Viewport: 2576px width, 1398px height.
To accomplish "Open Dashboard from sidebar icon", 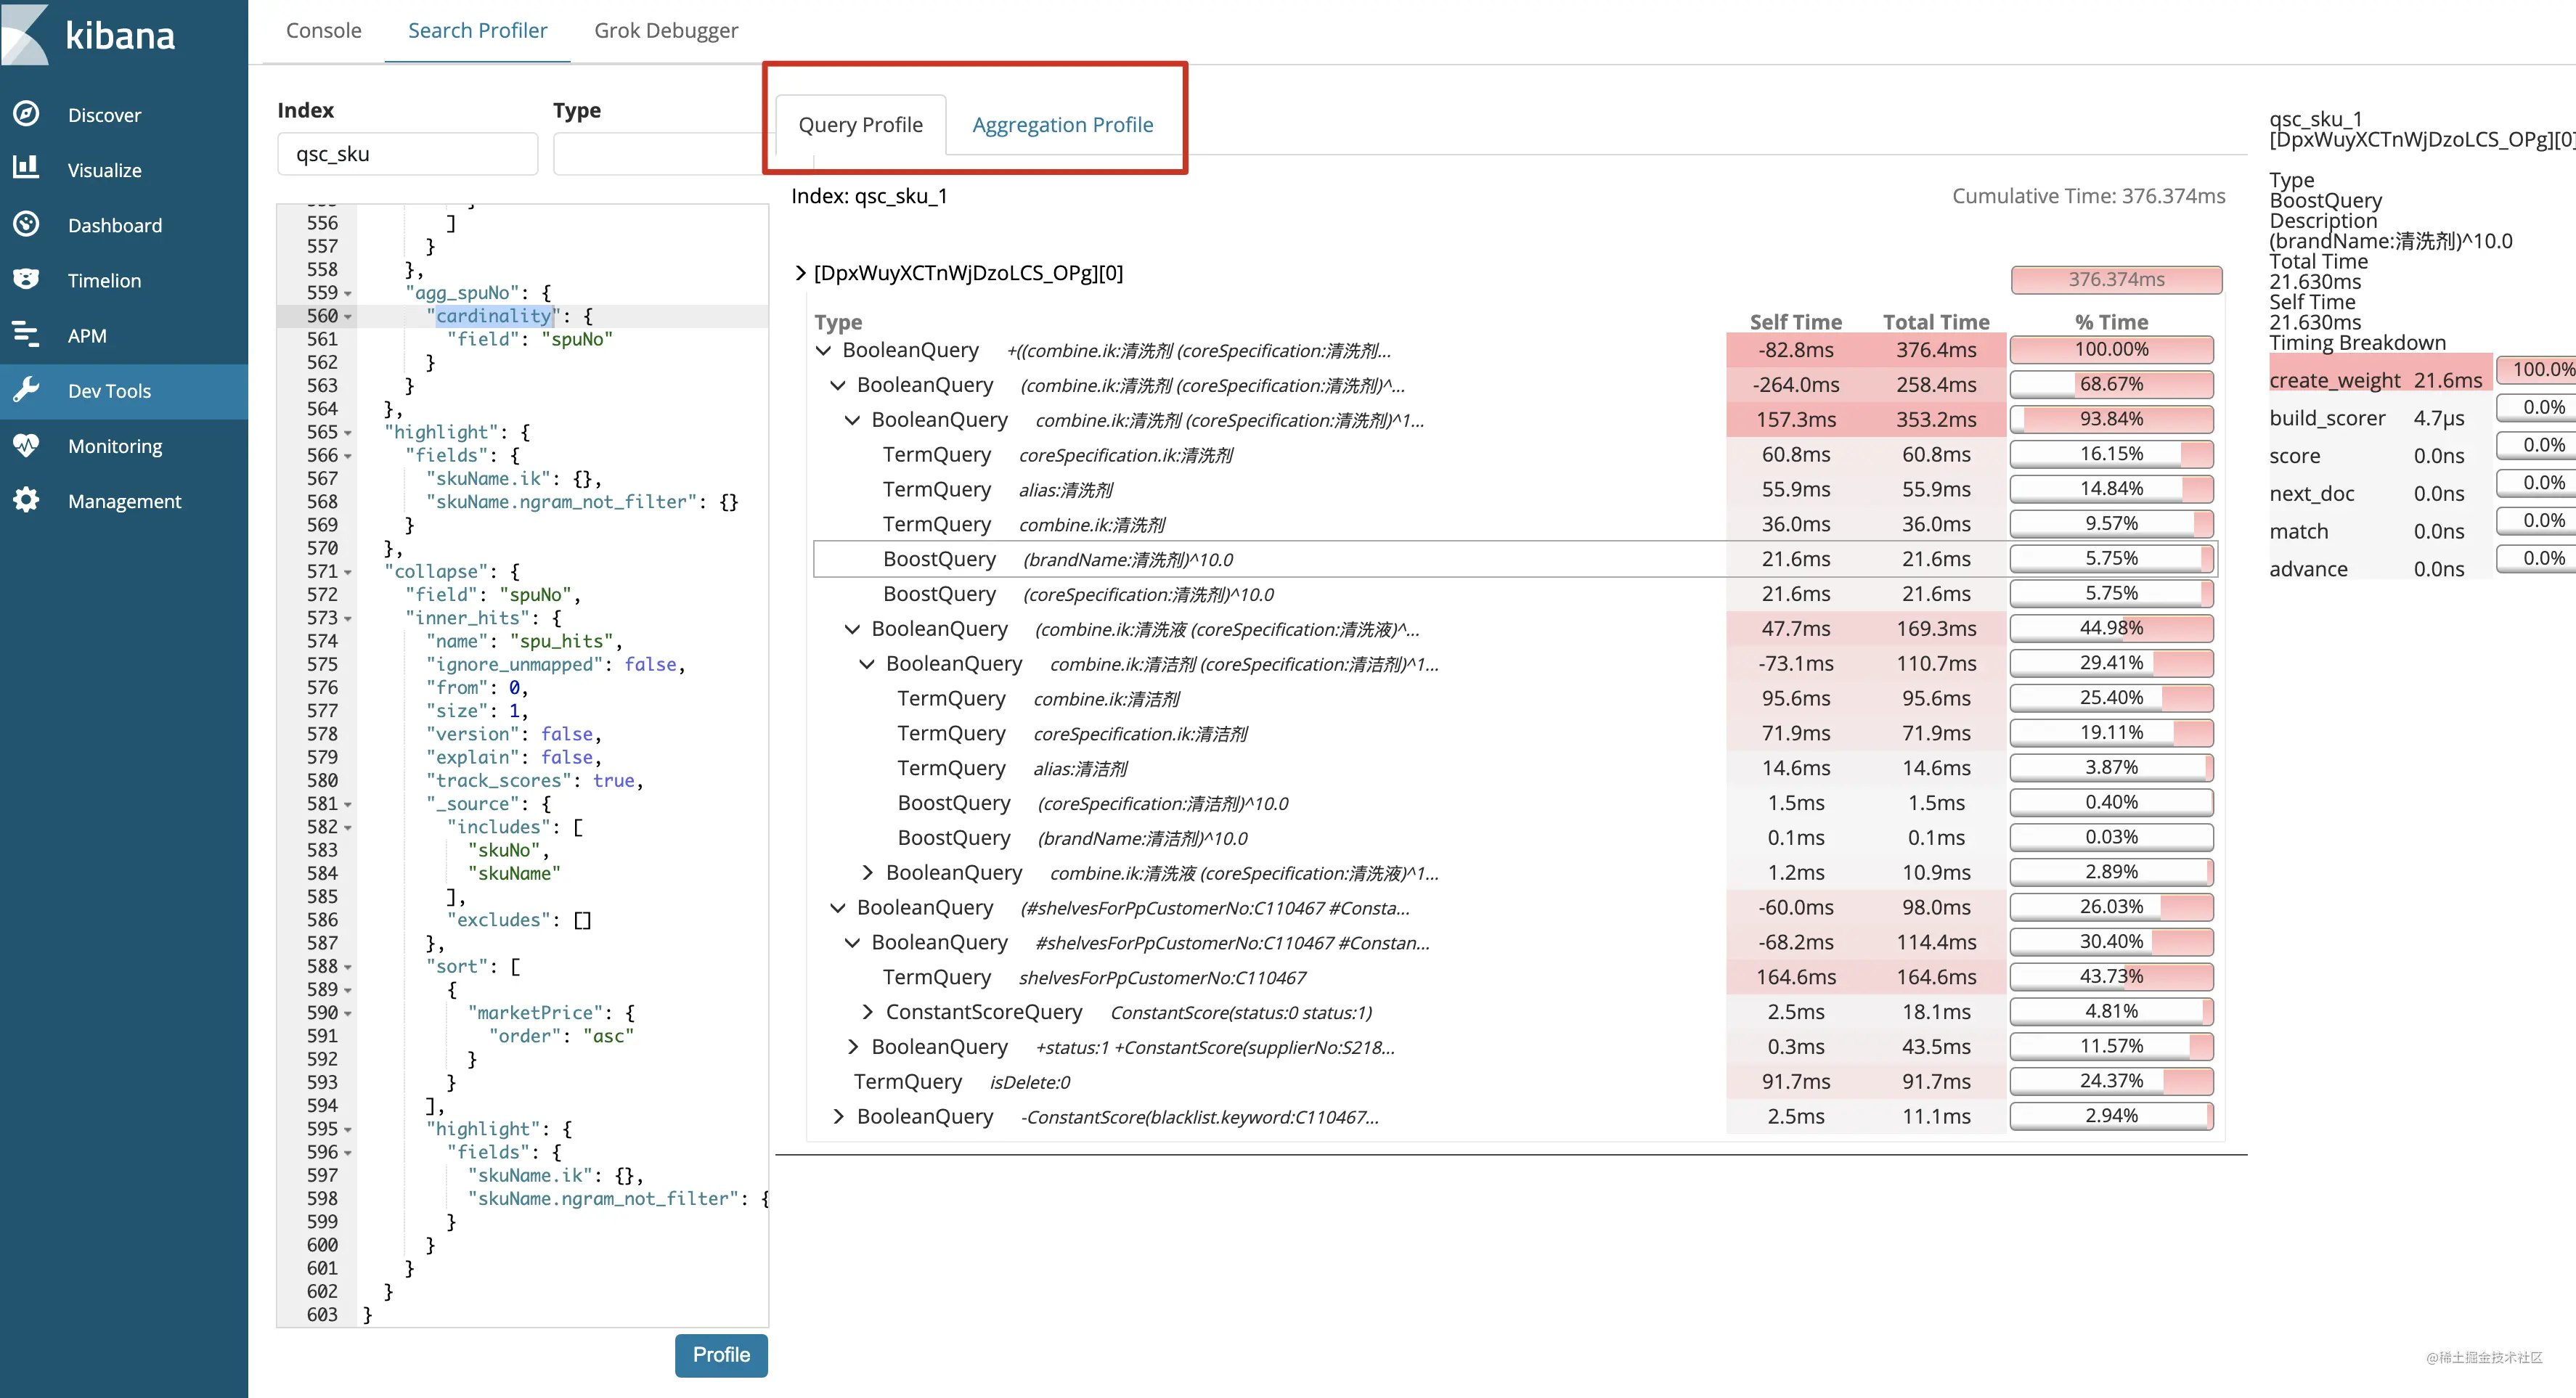I will (x=26, y=224).
